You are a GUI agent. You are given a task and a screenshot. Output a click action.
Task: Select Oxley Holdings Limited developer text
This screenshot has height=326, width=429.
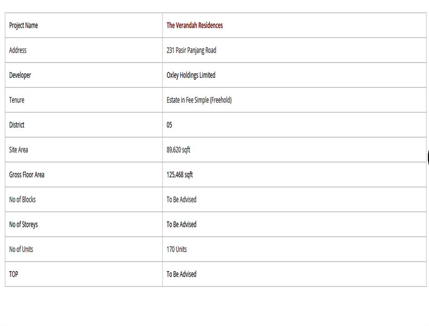(191, 75)
